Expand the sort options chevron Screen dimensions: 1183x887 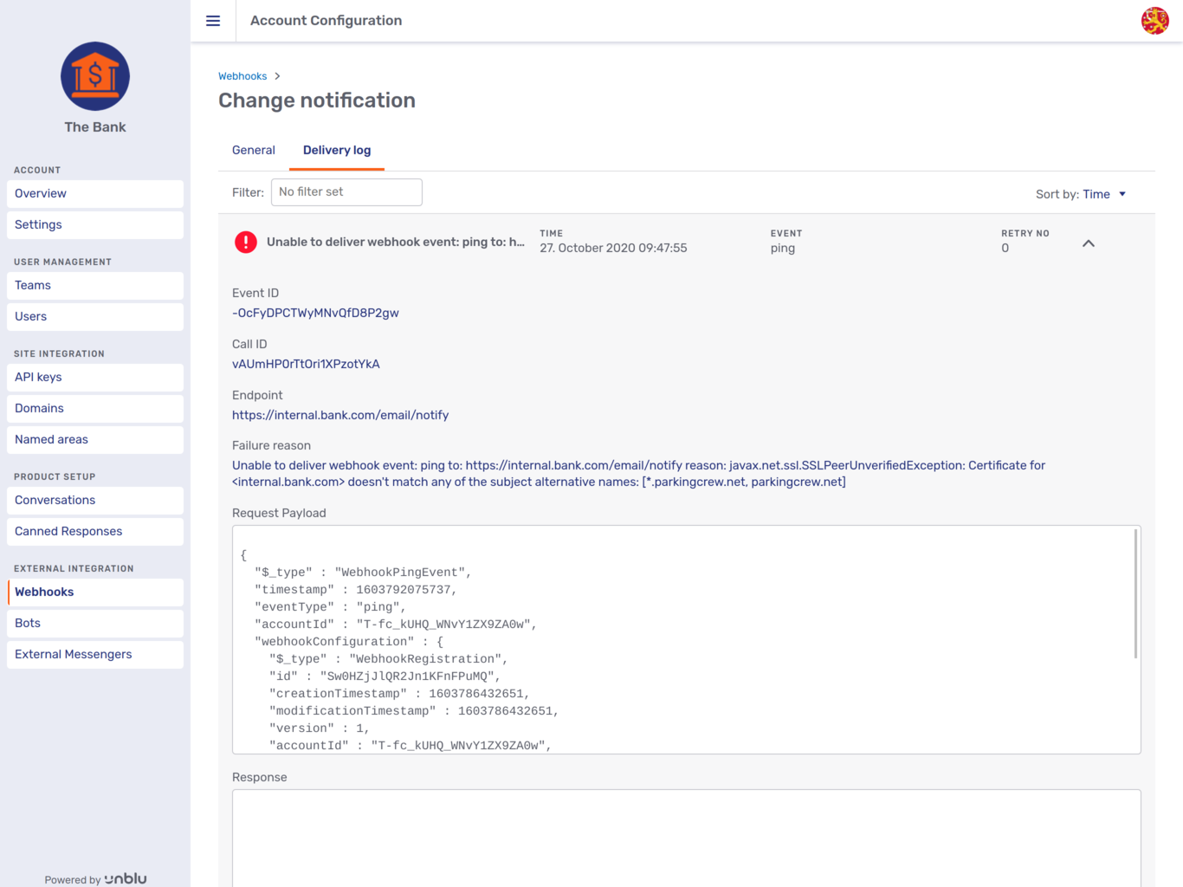1123,194
